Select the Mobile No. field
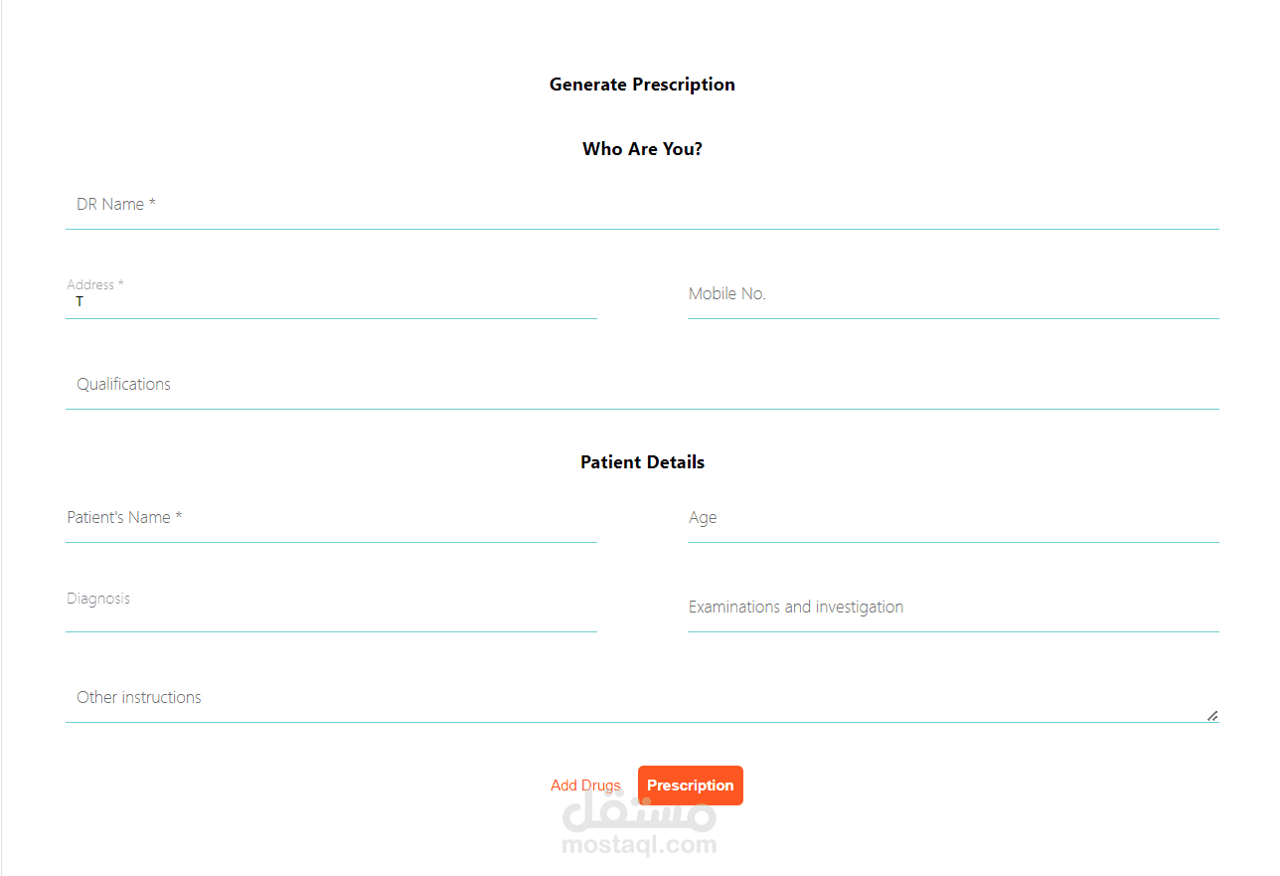The height and width of the screenshot is (876, 1280). click(952, 294)
